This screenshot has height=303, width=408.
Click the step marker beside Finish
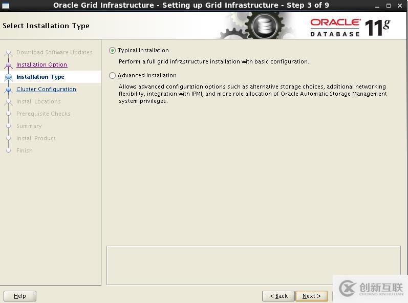9,150
